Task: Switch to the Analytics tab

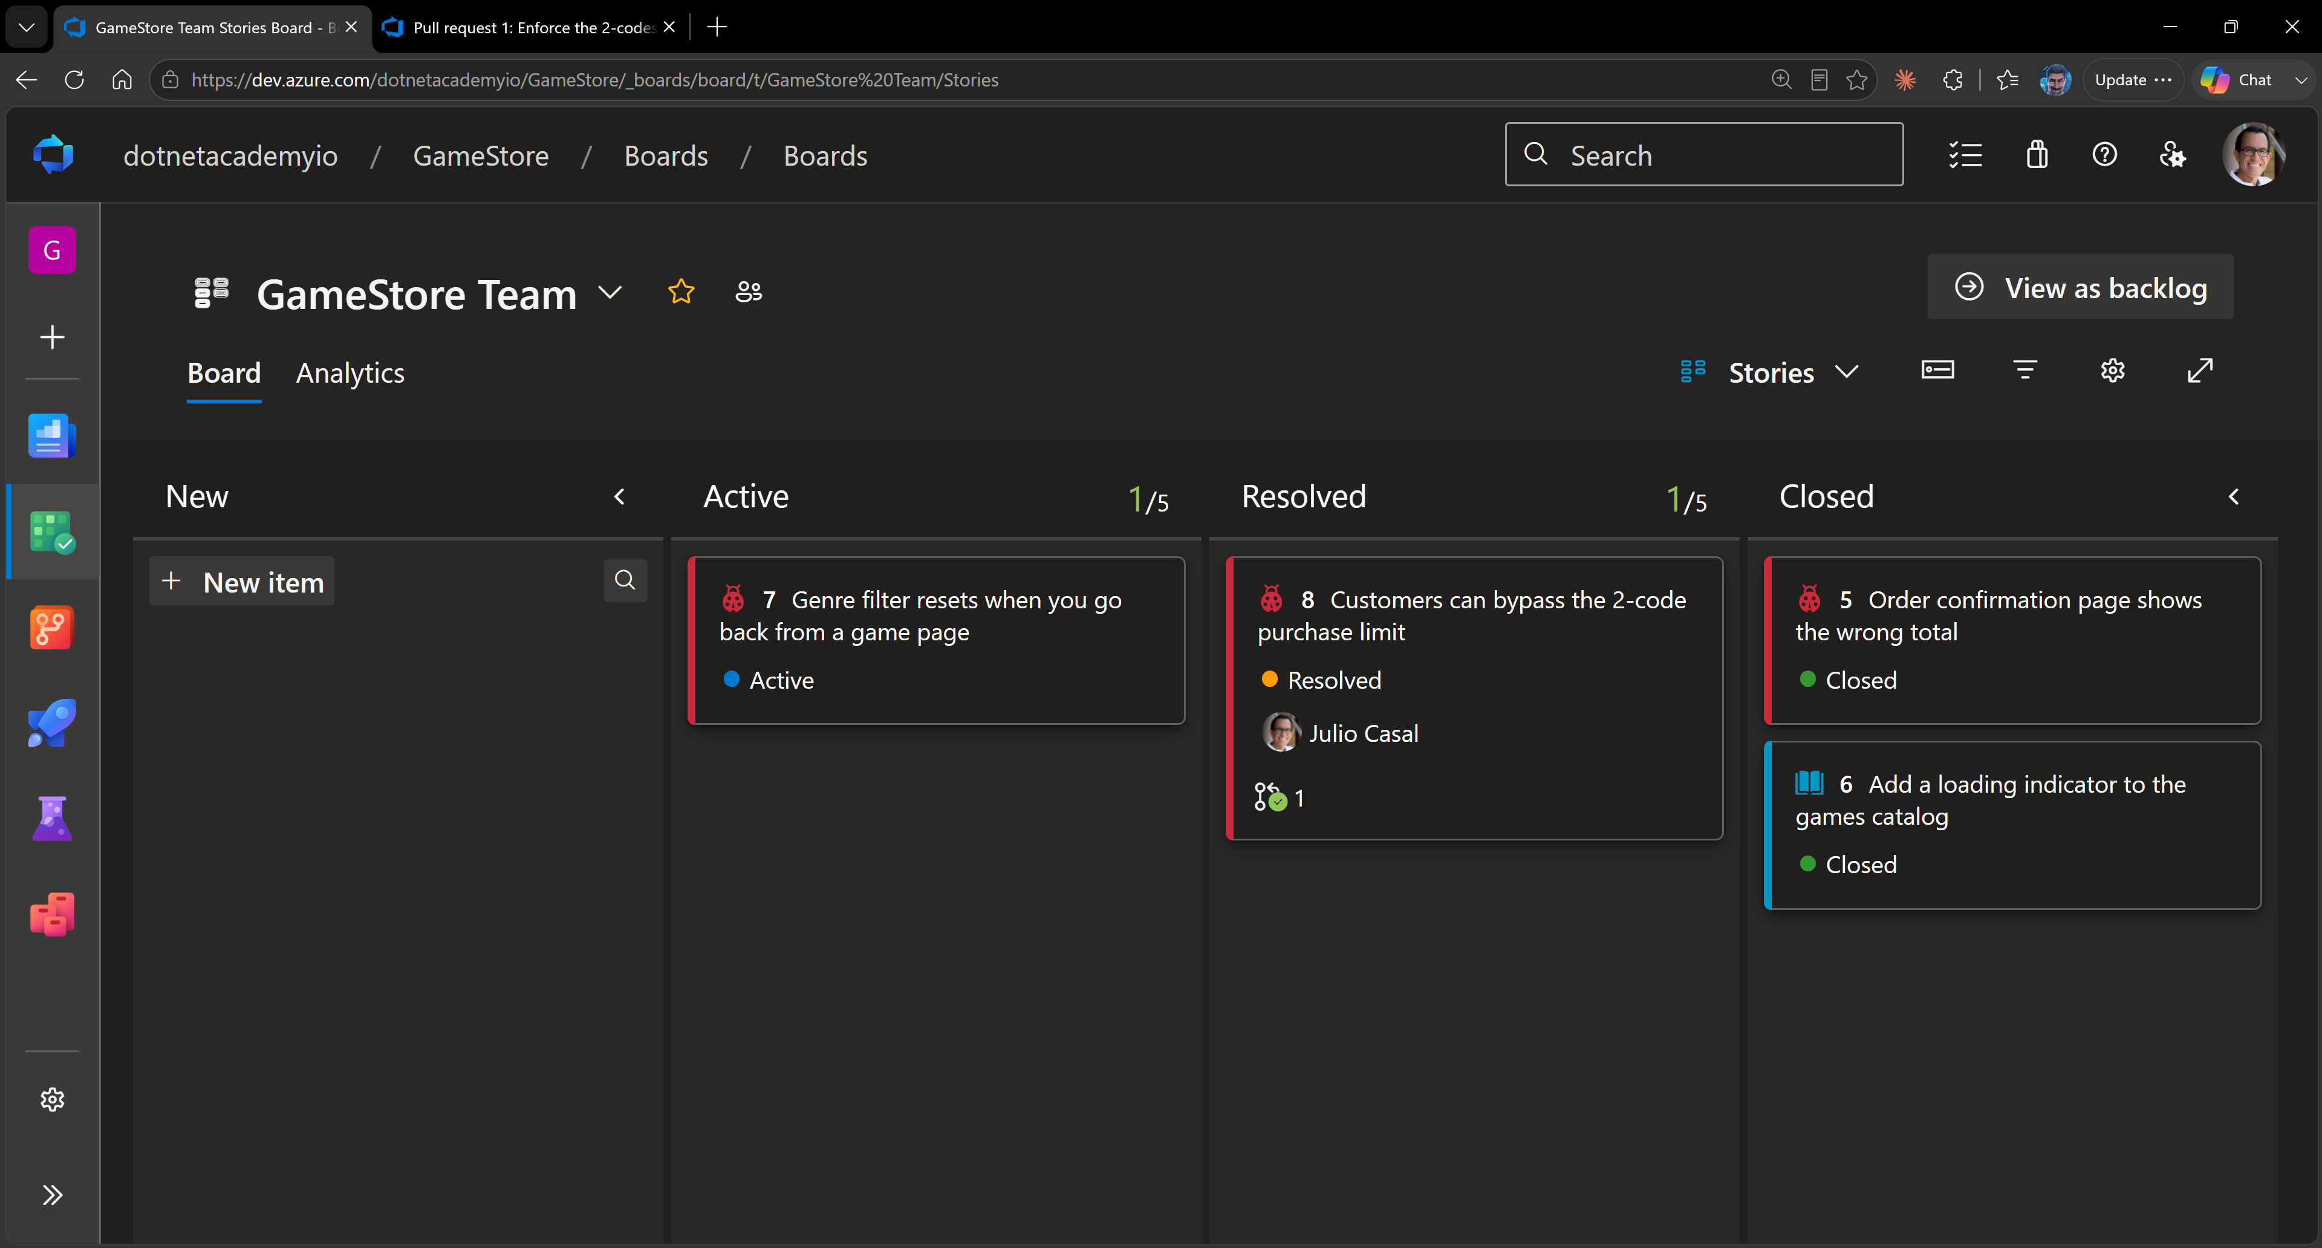Action: tap(350, 373)
